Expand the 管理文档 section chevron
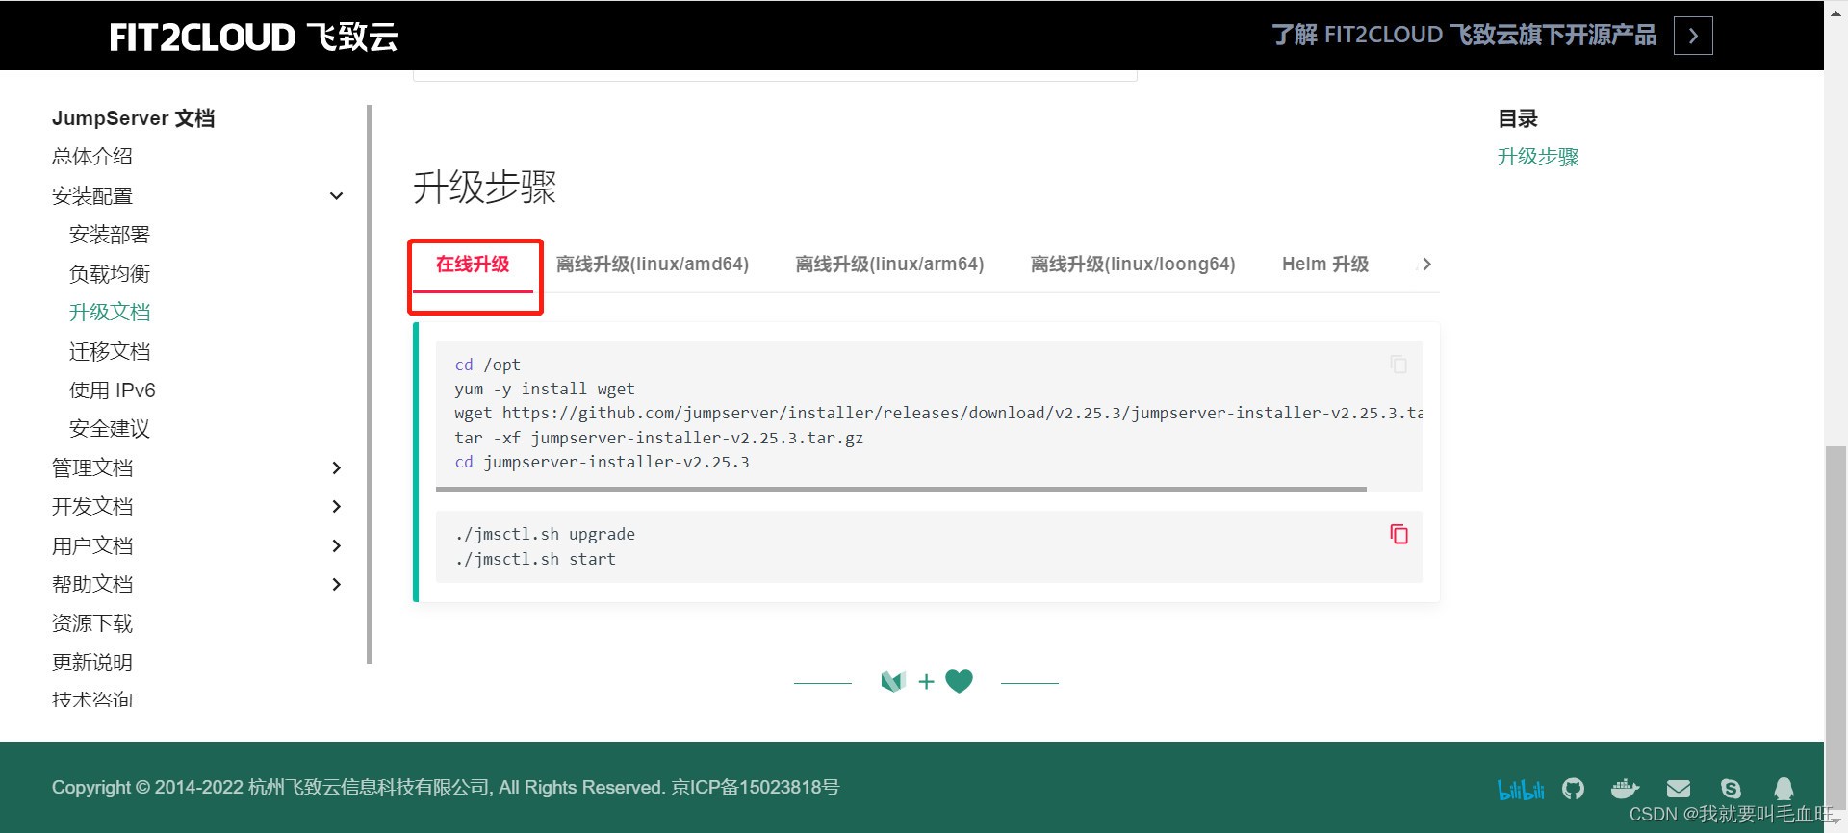This screenshot has height=833, width=1848. point(336,467)
